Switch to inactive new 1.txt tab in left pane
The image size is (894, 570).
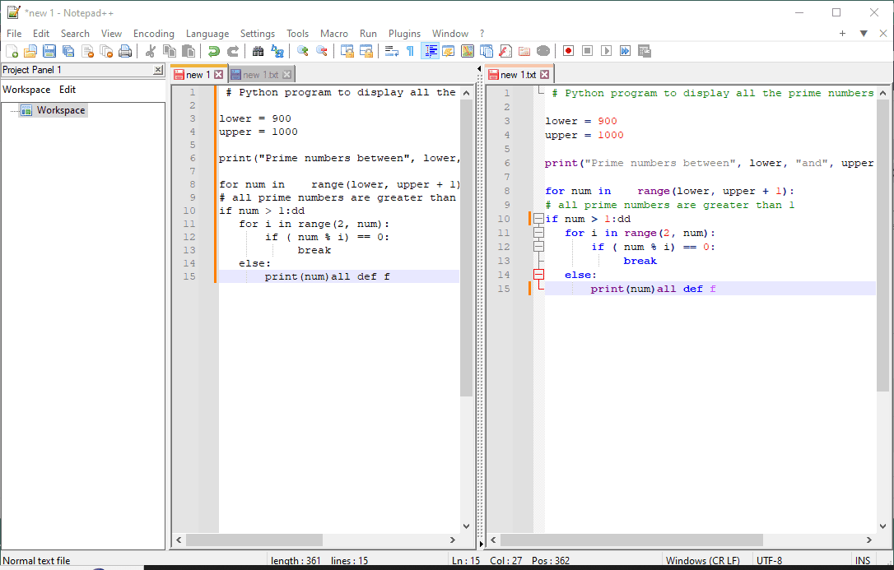pyautogui.click(x=261, y=75)
